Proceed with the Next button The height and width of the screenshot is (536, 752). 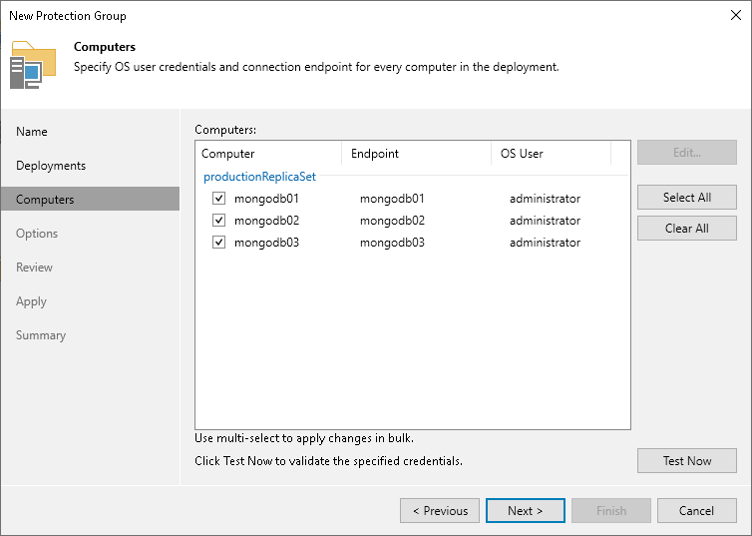click(526, 511)
